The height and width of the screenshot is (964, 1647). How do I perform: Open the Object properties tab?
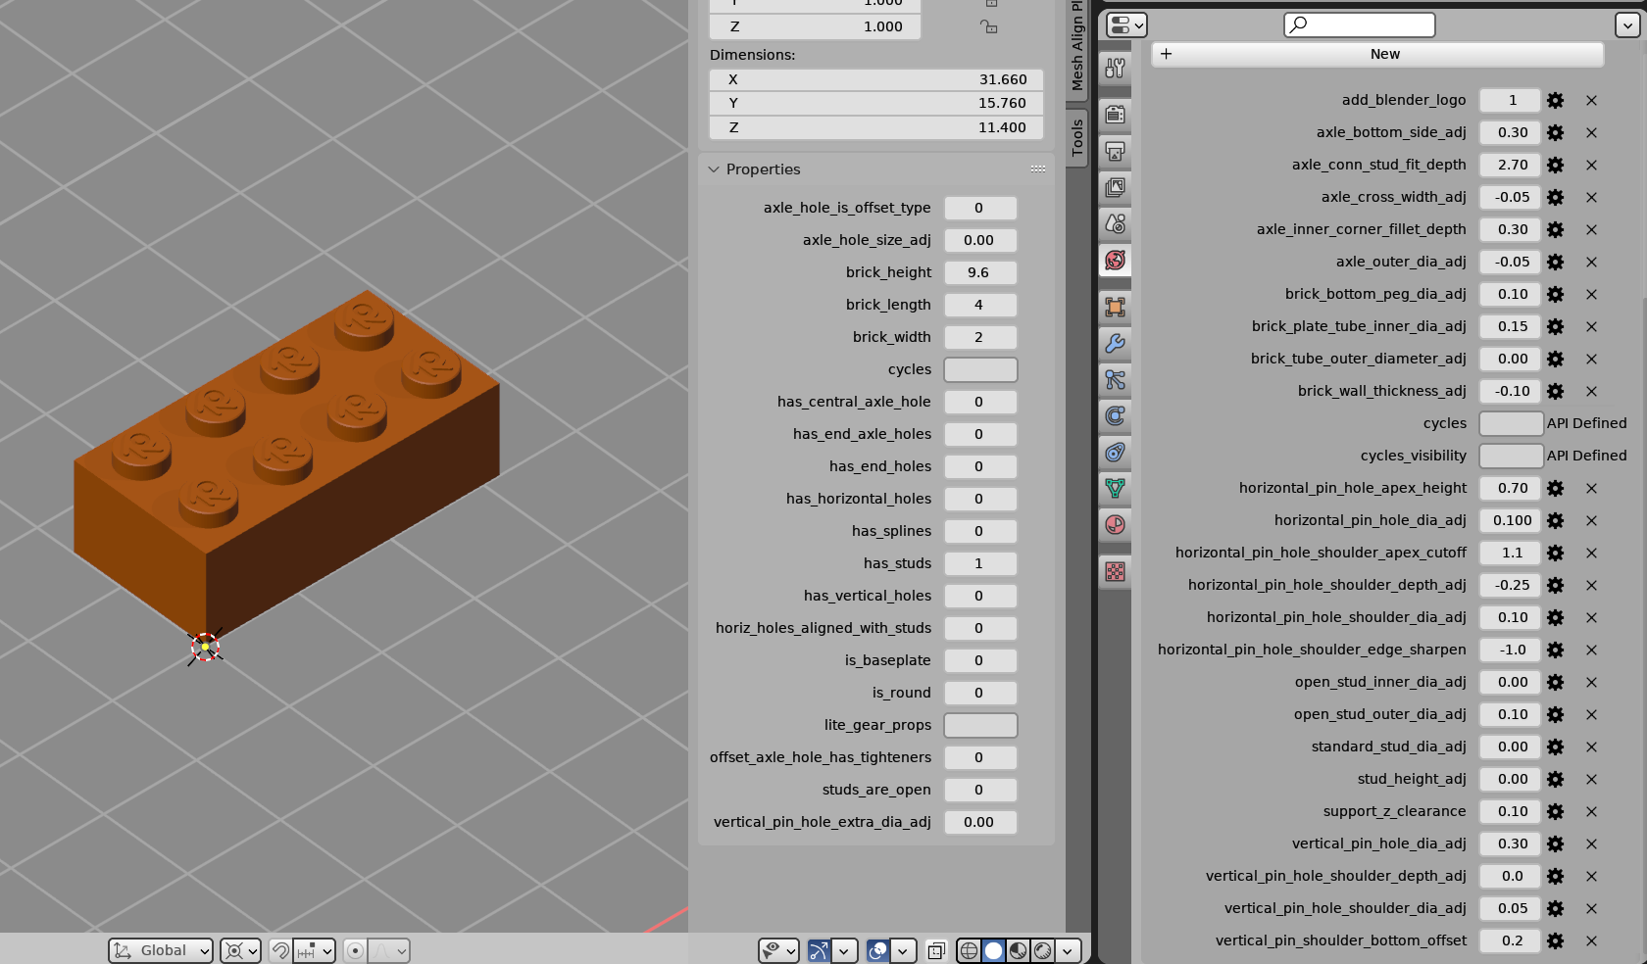[1115, 307]
